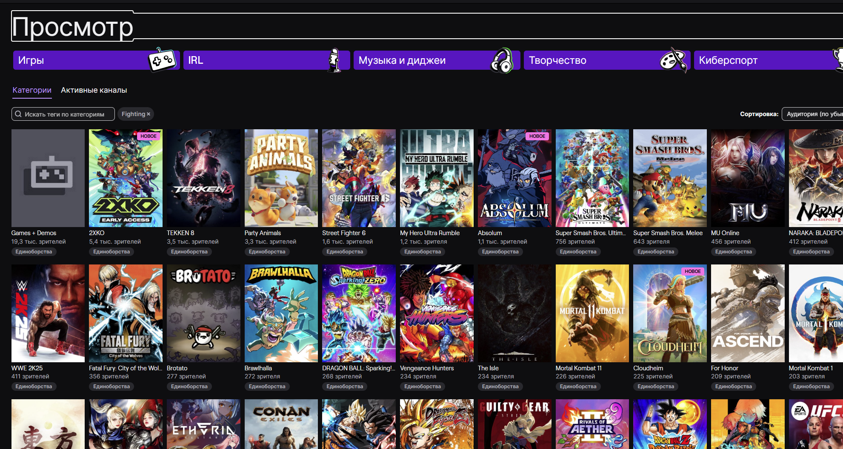Switch to the Активные каналы tab
Screen dimensions: 843x449
(x=94, y=90)
